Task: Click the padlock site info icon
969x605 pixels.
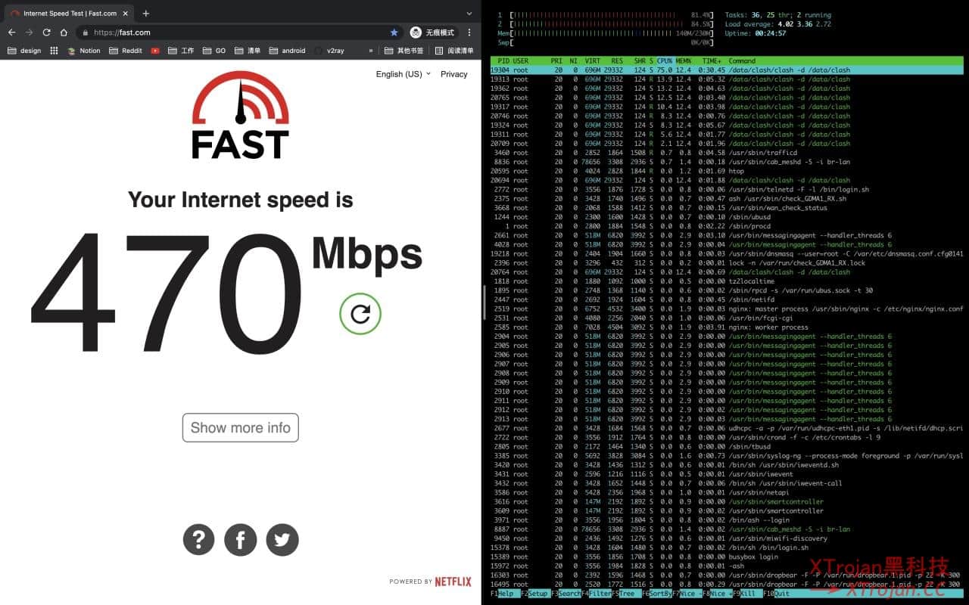Action: [x=85, y=33]
